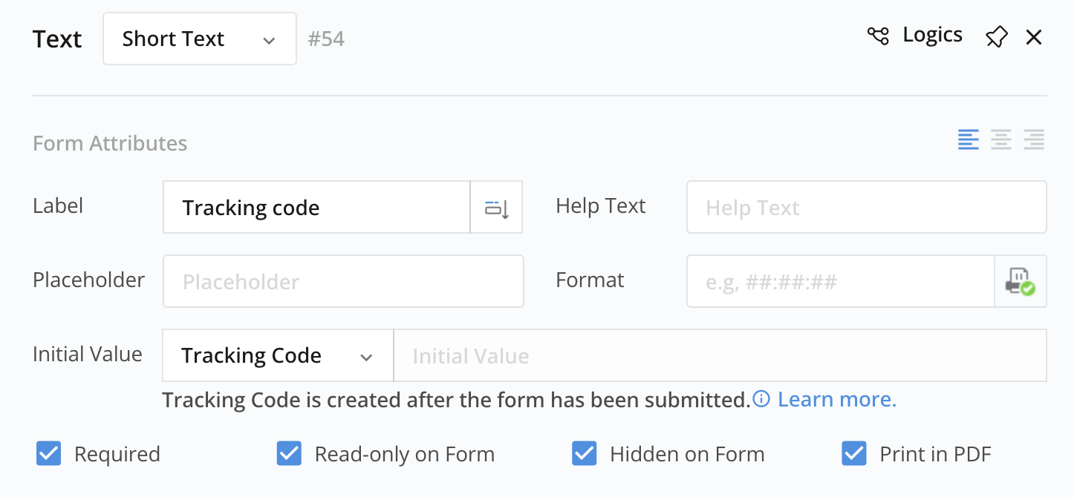Image resolution: width=1074 pixels, height=497 pixels.
Task: Open the Logics settings
Action: [932, 36]
